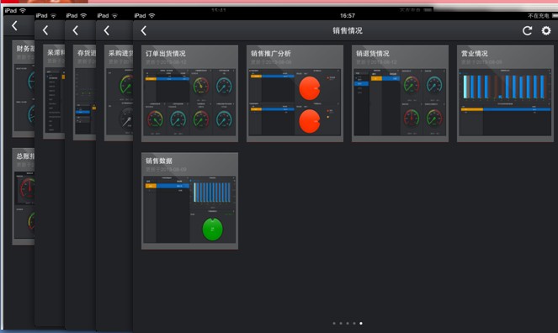Click the iPad Wi-Fi icon of the front window

pos(152,16)
